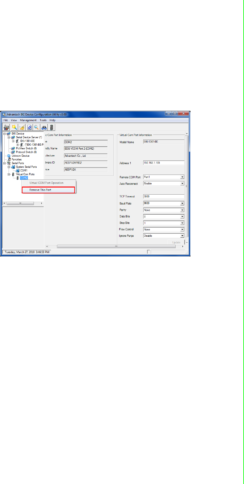Select the Serial Device Server (1) node icon

click(13, 137)
